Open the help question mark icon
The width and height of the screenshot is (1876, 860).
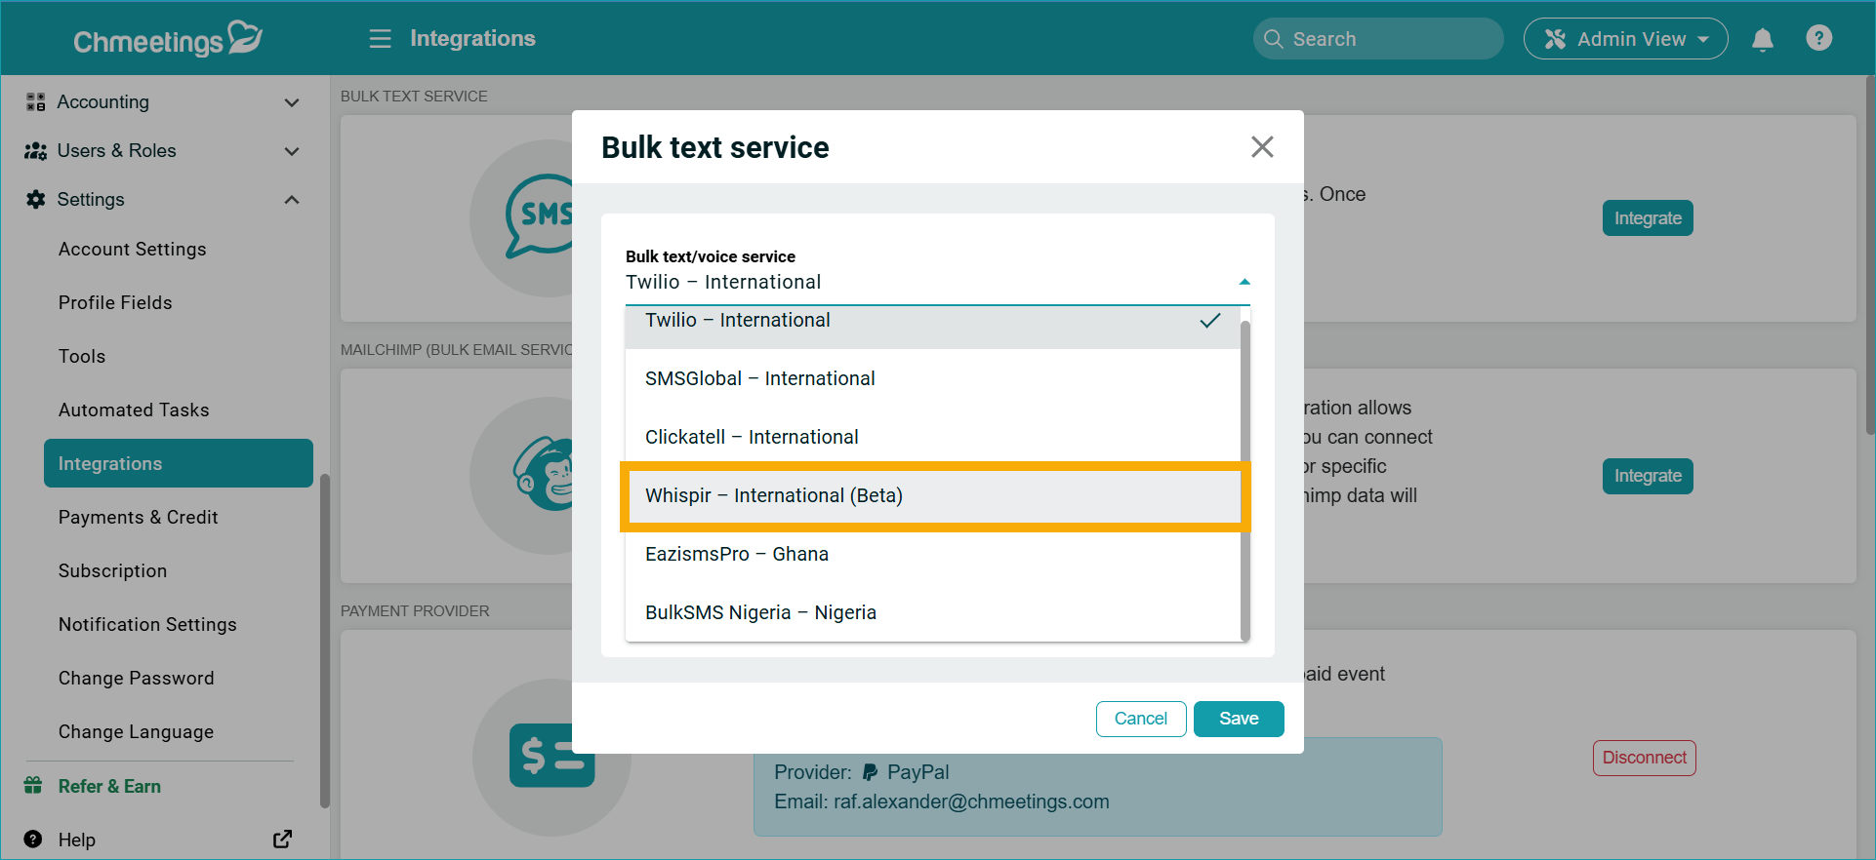(x=1818, y=38)
